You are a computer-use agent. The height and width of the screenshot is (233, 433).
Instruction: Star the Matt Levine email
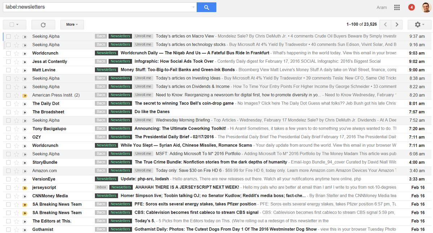click(x=16, y=70)
